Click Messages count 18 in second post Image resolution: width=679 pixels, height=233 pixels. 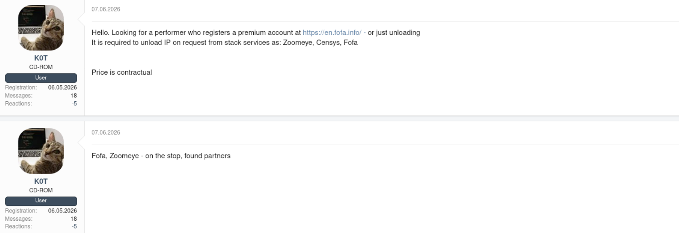(x=74, y=219)
